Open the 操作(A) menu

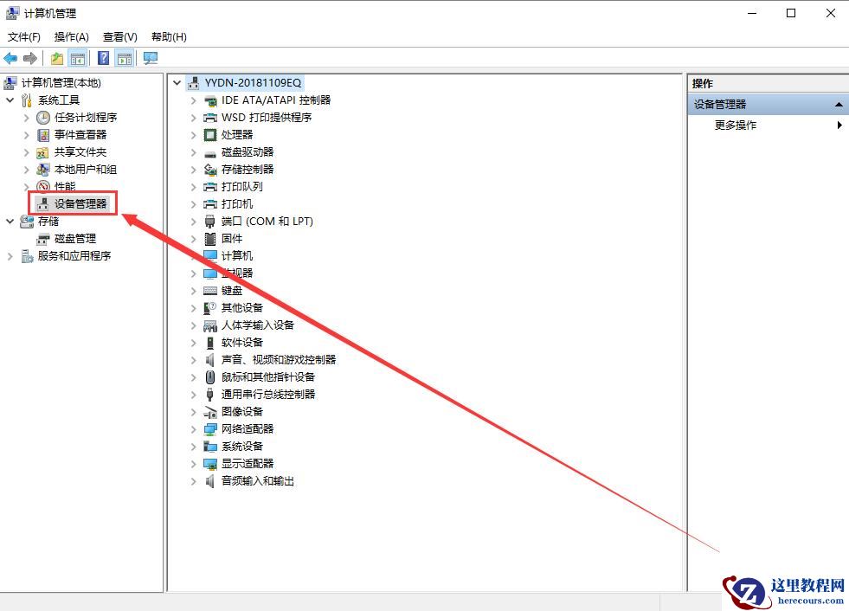point(72,37)
